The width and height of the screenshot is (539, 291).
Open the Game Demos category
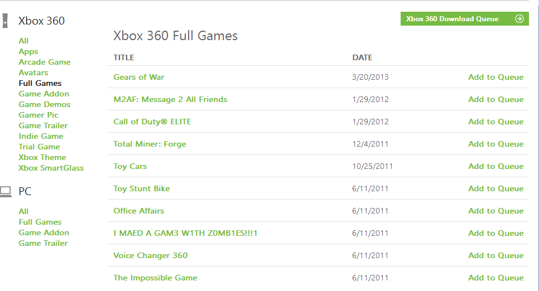click(44, 104)
